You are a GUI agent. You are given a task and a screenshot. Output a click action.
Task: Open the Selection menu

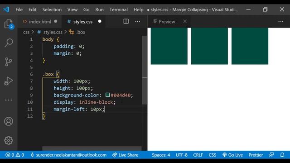point(52,10)
